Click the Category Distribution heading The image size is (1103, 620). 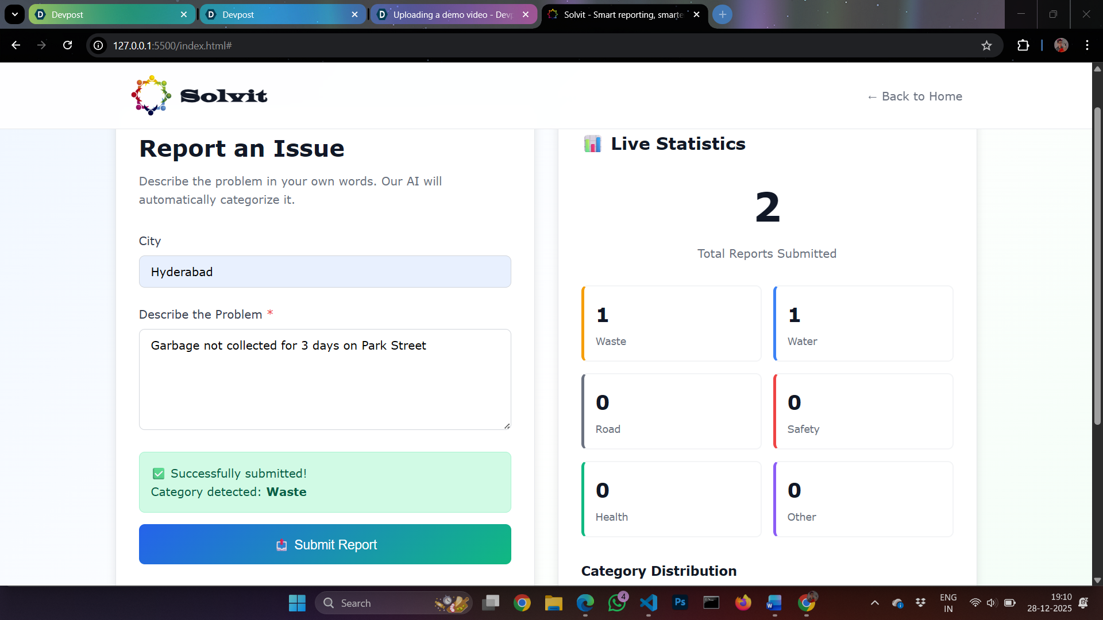click(x=659, y=571)
